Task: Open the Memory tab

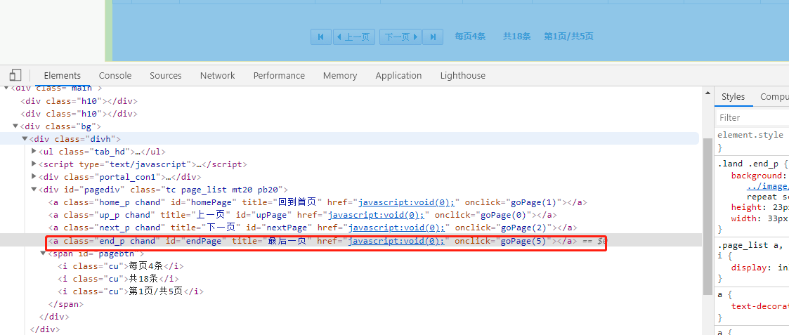Action: (340, 75)
